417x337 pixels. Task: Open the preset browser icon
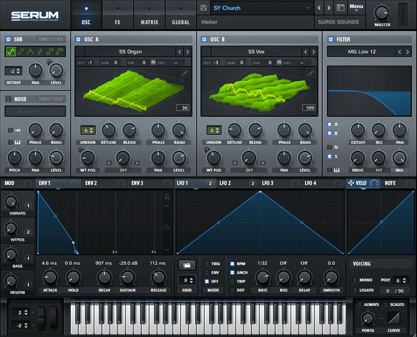pyautogui.click(x=340, y=8)
